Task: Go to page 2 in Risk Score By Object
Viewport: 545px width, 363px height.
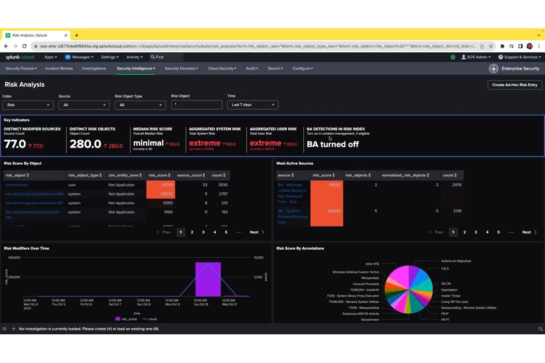Action: click(x=192, y=232)
